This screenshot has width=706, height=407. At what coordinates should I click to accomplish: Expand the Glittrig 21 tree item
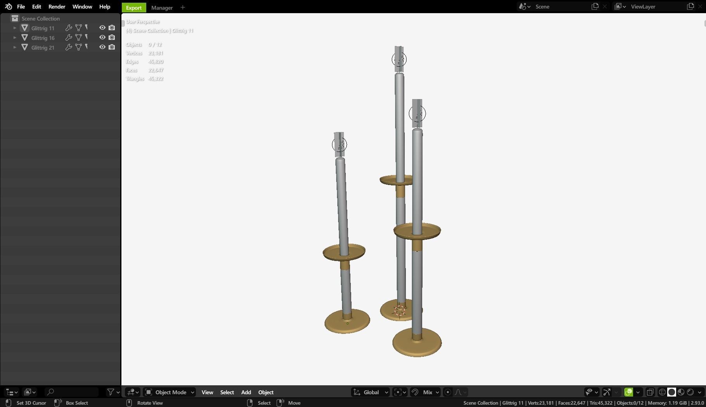(15, 47)
